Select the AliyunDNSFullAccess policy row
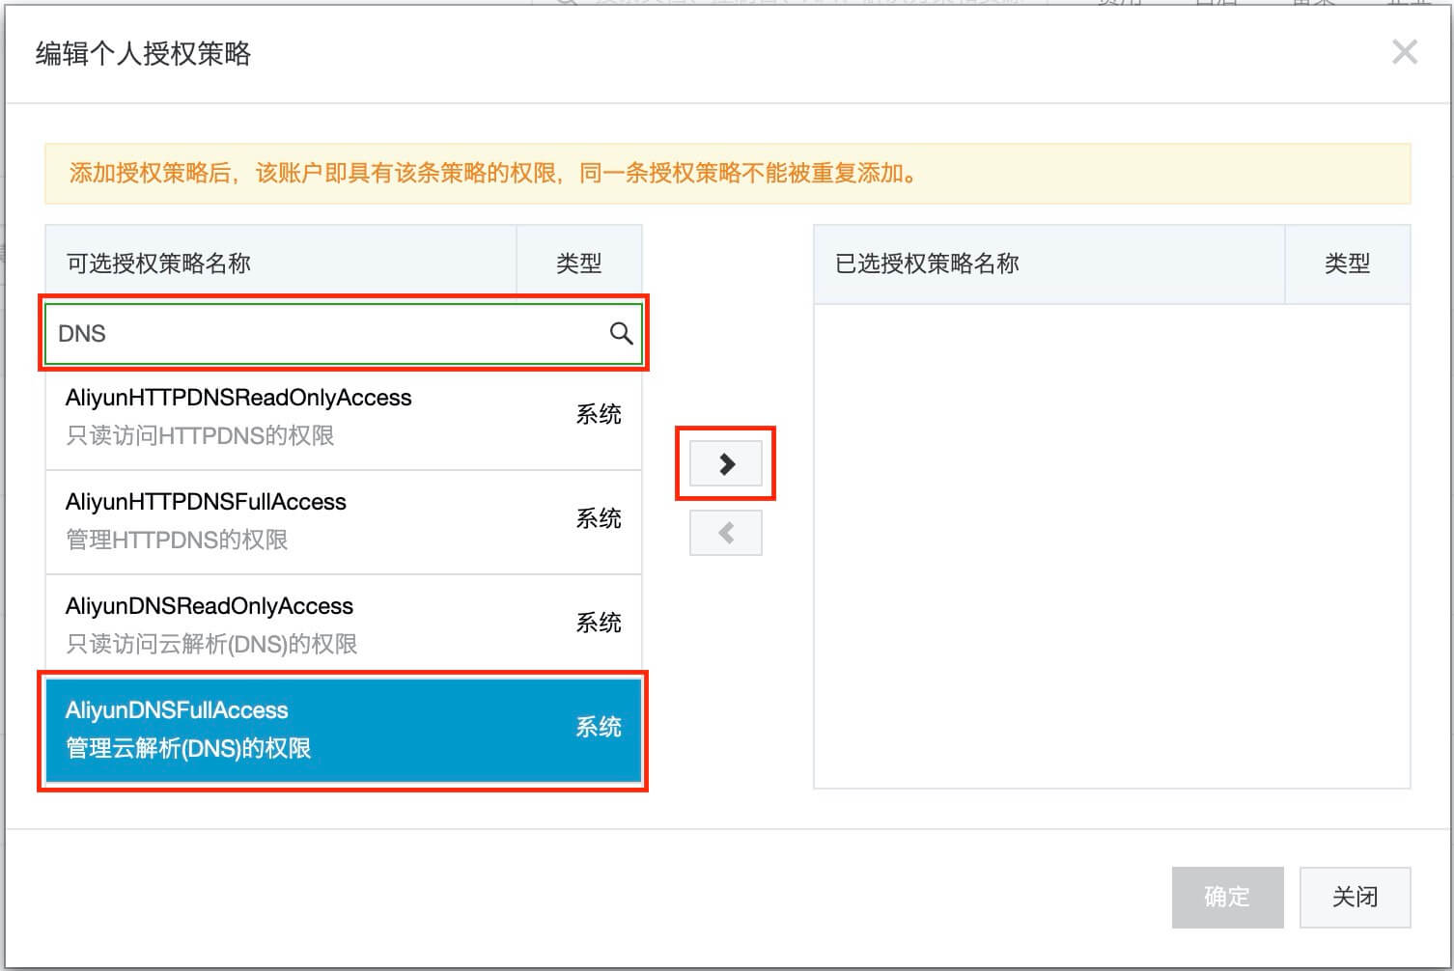This screenshot has height=971, width=1454. [344, 731]
